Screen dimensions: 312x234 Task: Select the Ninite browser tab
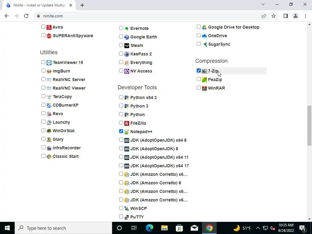[39, 5]
